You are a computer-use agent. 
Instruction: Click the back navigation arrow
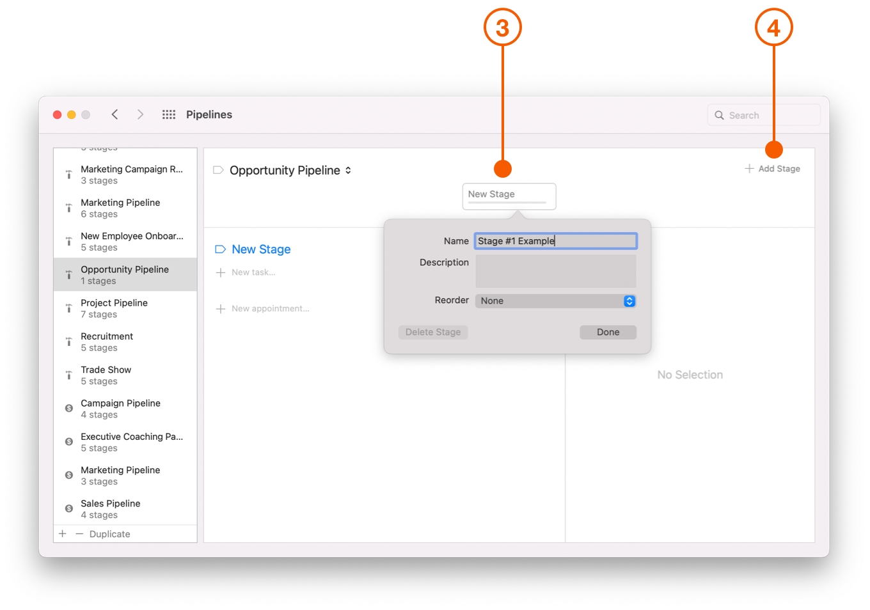(115, 114)
